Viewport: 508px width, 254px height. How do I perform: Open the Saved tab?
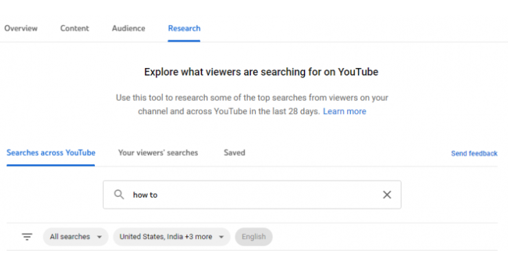(x=234, y=152)
